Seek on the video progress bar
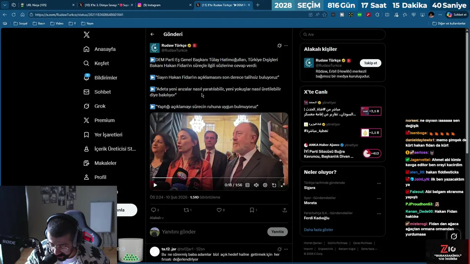This screenshot has height=264, width=470. click(219, 178)
